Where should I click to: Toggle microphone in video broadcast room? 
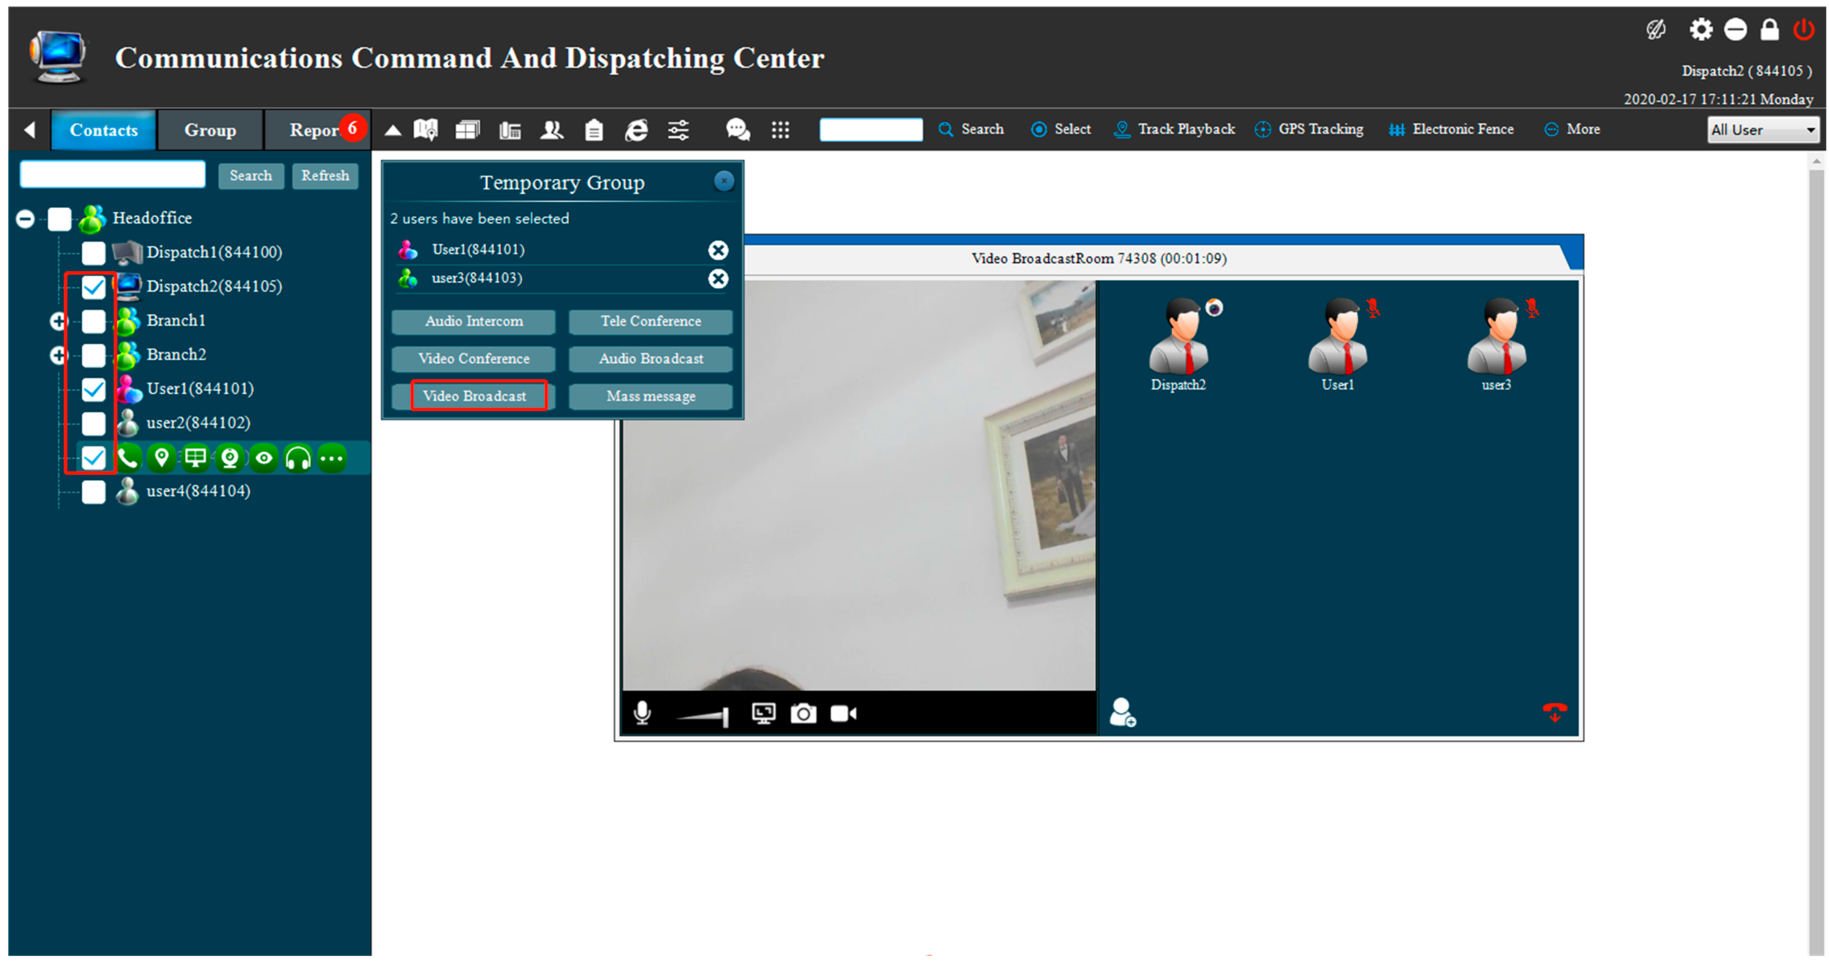(x=642, y=713)
